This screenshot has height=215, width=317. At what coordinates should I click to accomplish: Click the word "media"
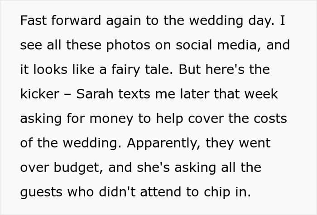pos(240,46)
